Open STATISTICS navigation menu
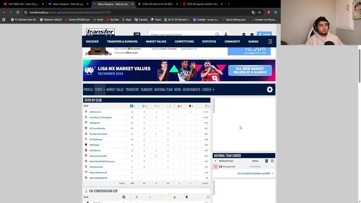Viewport: 361px width, 203px height. point(209,42)
